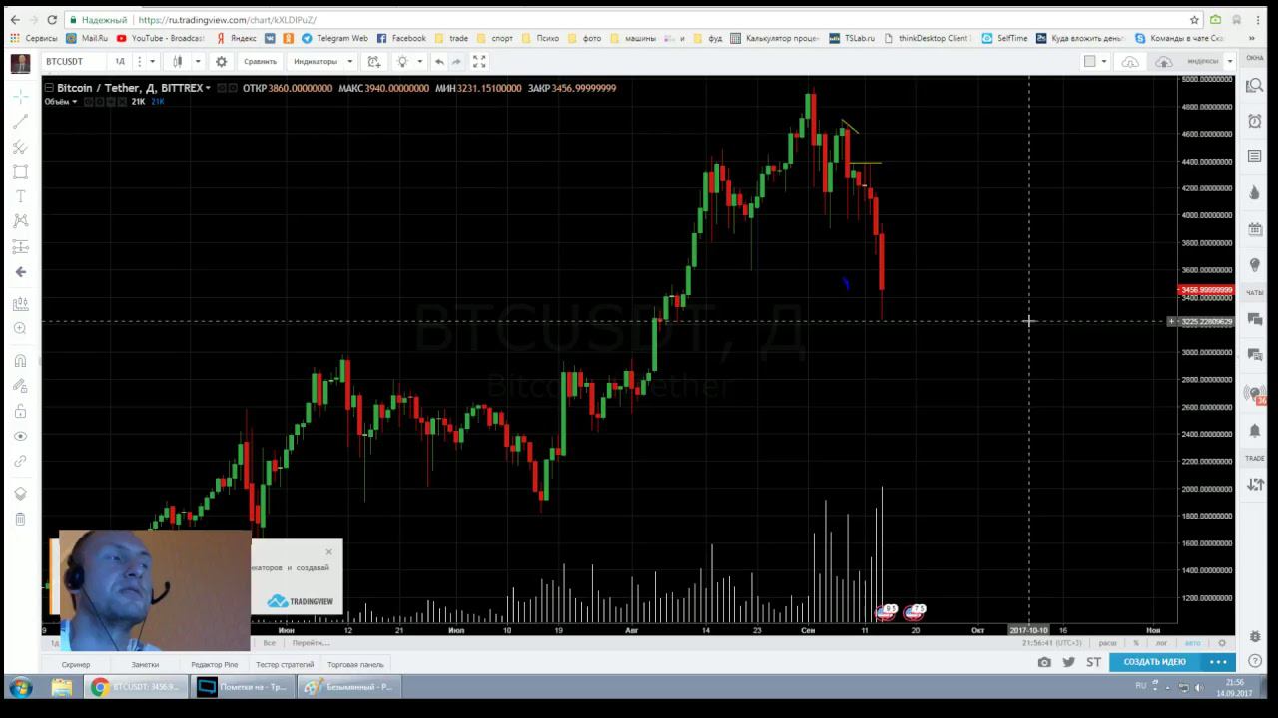Expand the indicators templates dropdown arrow
The image size is (1278, 718).
[349, 61]
